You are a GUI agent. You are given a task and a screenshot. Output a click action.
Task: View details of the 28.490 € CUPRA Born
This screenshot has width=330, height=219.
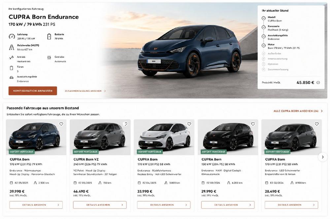pos(291,205)
